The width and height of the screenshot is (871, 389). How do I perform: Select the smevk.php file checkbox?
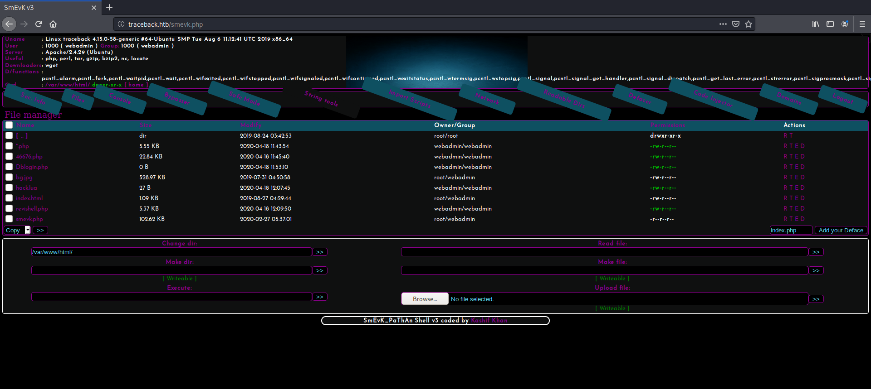coord(9,219)
